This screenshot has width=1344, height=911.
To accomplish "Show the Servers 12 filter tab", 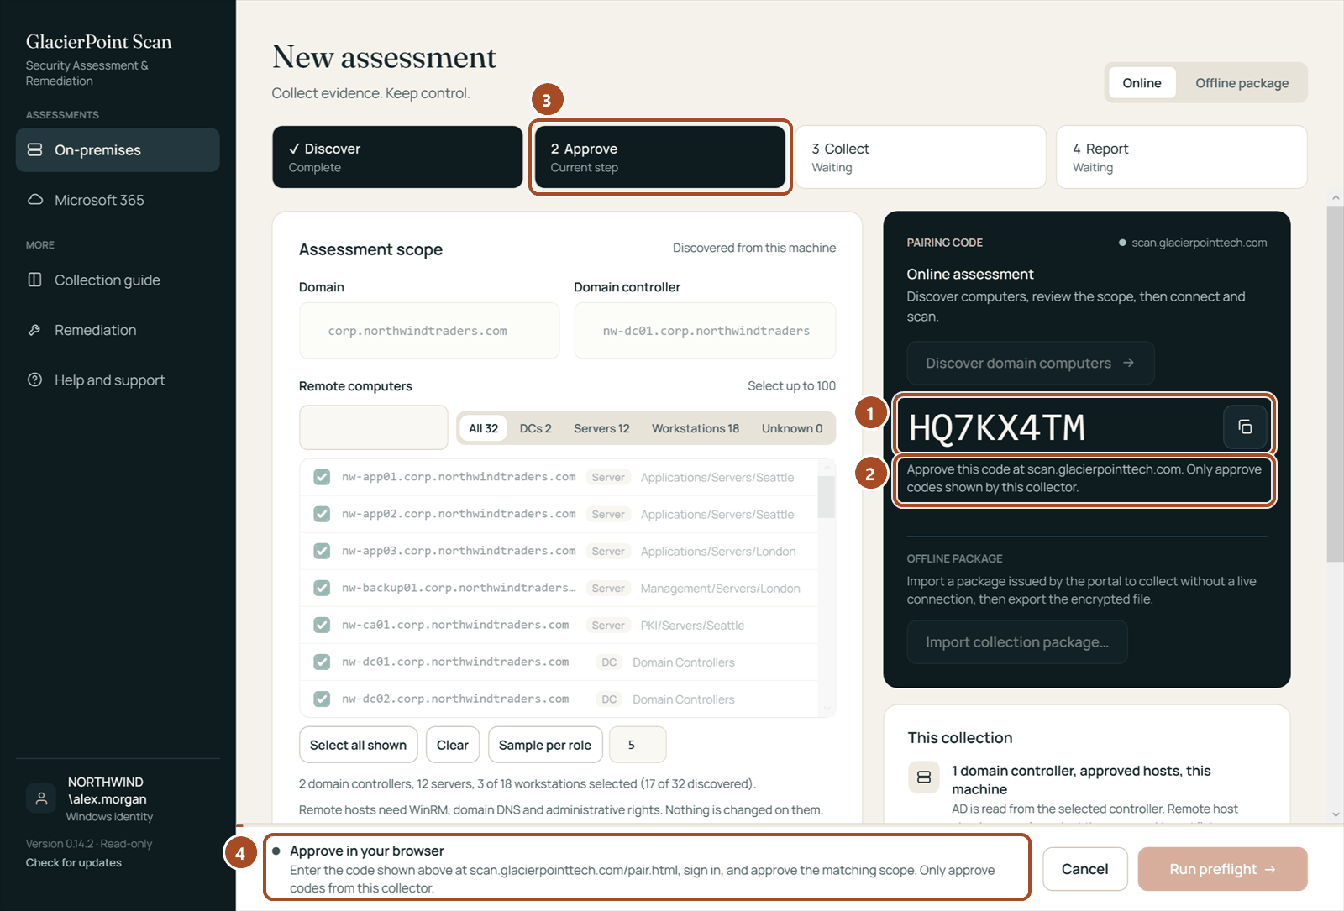I will coord(601,428).
